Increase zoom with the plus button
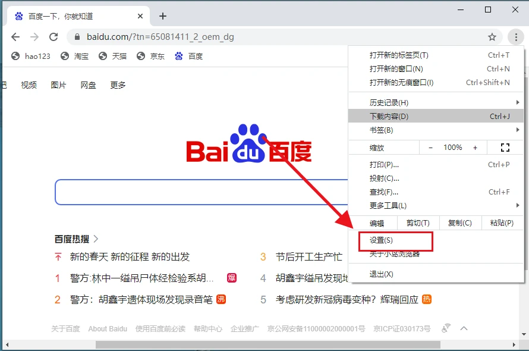The height and width of the screenshot is (351, 529). tap(475, 148)
